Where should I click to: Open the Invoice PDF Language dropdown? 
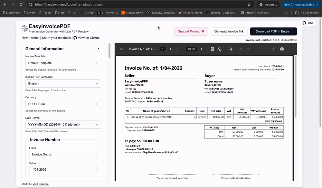(63, 84)
